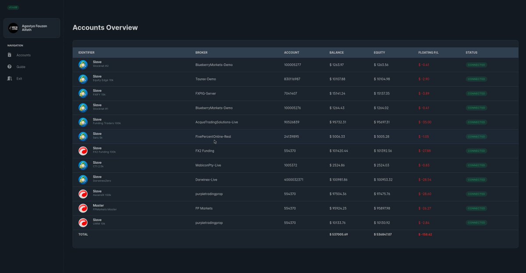This screenshot has height=273, width=526.
Task: Click the balance value $ 101420.44
Action: [x=339, y=151]
